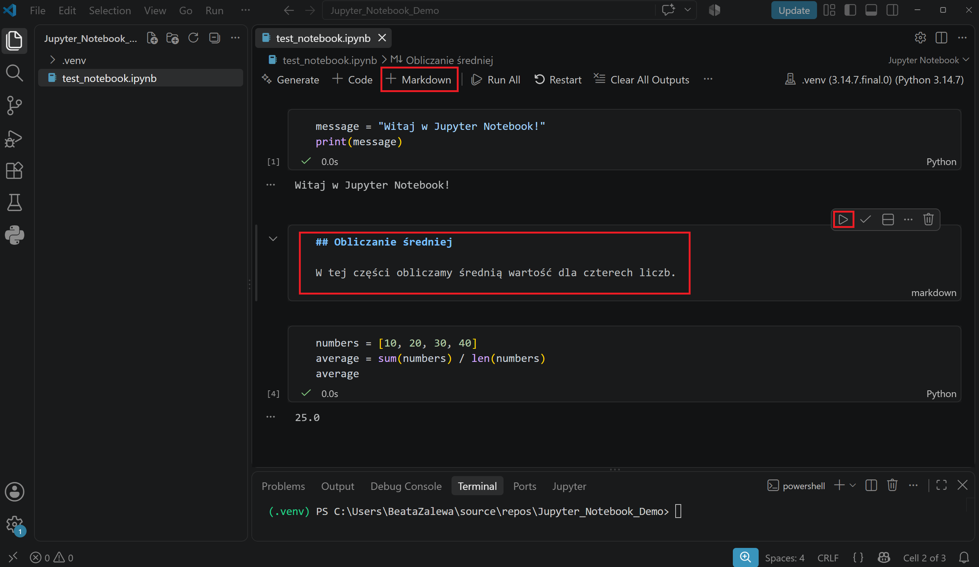Open the Selection menu
Image resolution: width=979 pixels, height=567 pixels.
[110, 10]
